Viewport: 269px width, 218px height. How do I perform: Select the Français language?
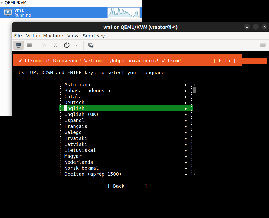[126, 126]
